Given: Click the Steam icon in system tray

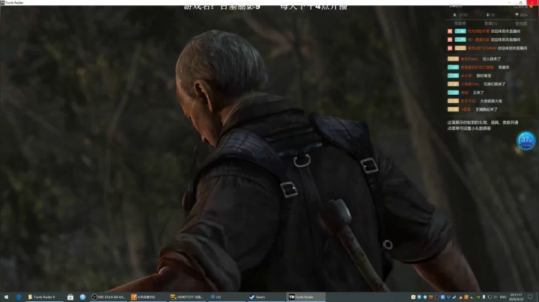Looking at the screenshot, I should click(x=454, y=298).
